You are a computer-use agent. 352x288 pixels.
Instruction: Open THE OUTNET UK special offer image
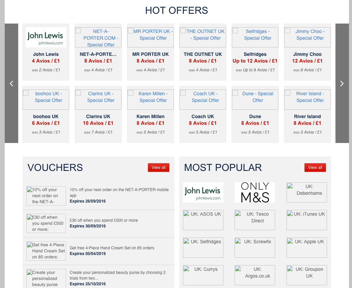(203, 37)
